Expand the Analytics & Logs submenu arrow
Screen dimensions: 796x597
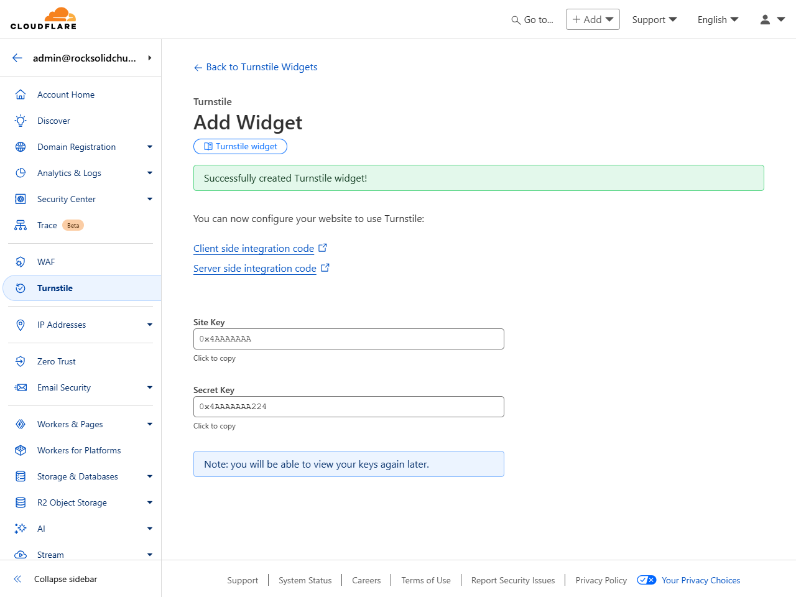pos(150,173)
